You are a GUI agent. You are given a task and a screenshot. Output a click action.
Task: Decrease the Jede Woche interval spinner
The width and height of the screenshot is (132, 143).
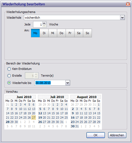tap(44, 26)
